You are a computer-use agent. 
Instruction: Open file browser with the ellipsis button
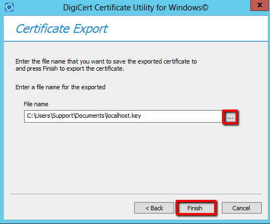(230, 117)
